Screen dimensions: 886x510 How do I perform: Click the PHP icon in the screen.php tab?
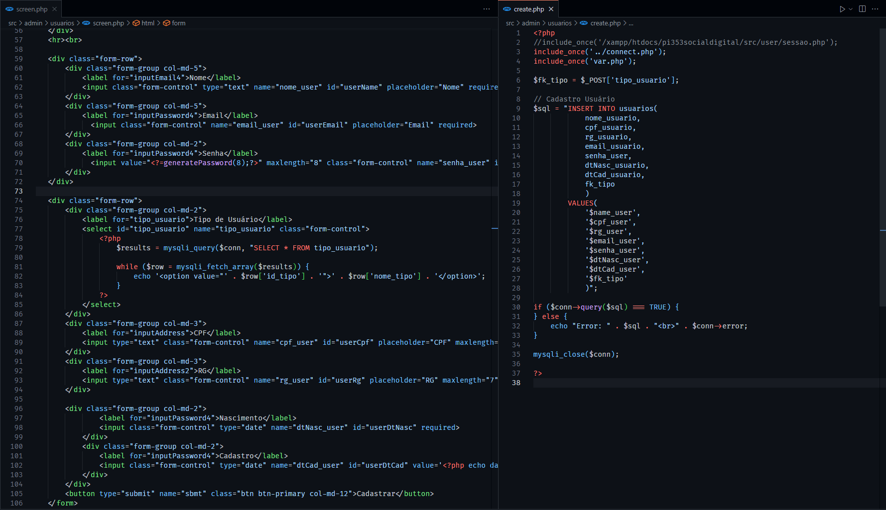[9, 9]
